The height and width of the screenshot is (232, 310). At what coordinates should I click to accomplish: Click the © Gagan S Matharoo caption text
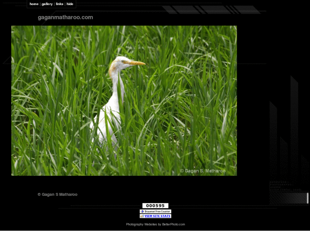point(58,195)
